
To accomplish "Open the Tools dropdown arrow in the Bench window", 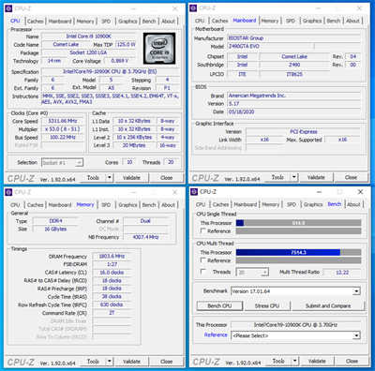I will 294,361.
